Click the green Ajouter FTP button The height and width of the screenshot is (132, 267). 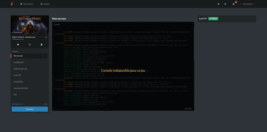pyautogui.click(x=213, y=19)
